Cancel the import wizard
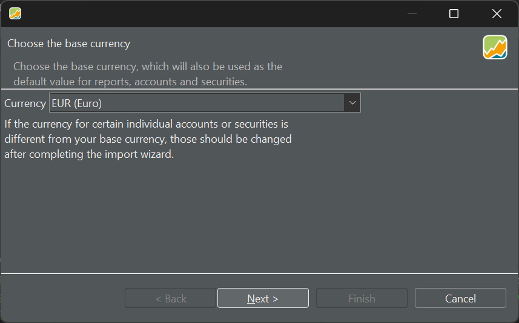 [x=460, y=298]
